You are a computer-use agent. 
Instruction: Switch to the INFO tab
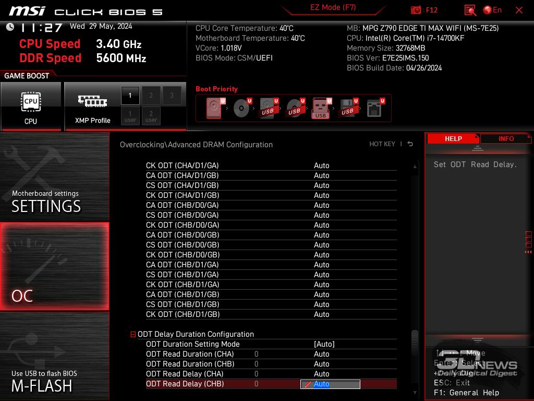506,139
